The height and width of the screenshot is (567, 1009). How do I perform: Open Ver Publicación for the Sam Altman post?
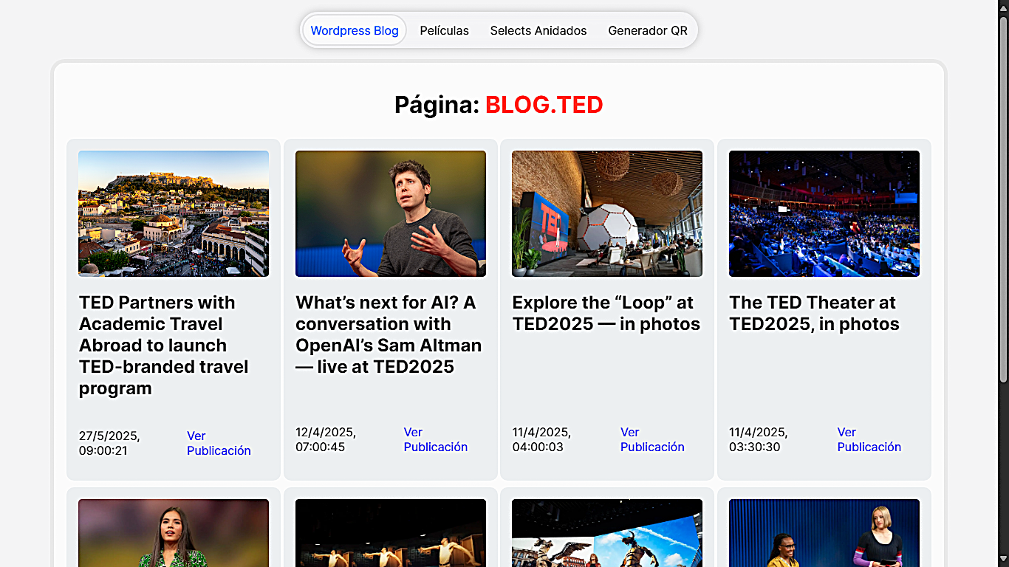[x=436, y=439]
